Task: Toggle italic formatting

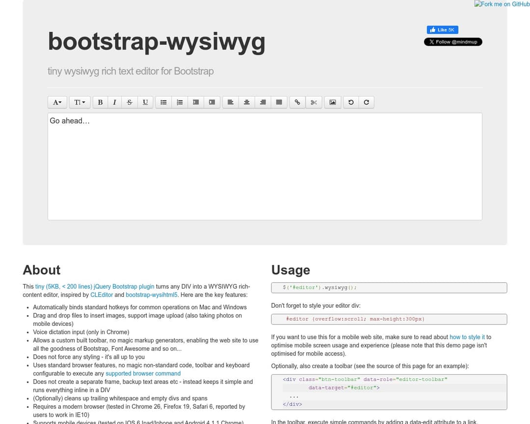Action: 114,102
